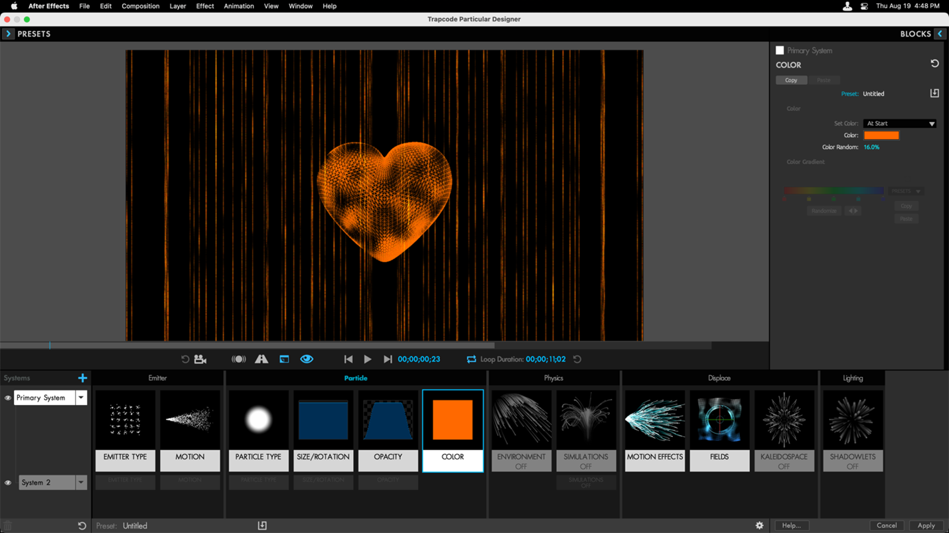Open the orange Color swatch picker
The height and width of the screenshot is (533, 949).
click(881, 135)
